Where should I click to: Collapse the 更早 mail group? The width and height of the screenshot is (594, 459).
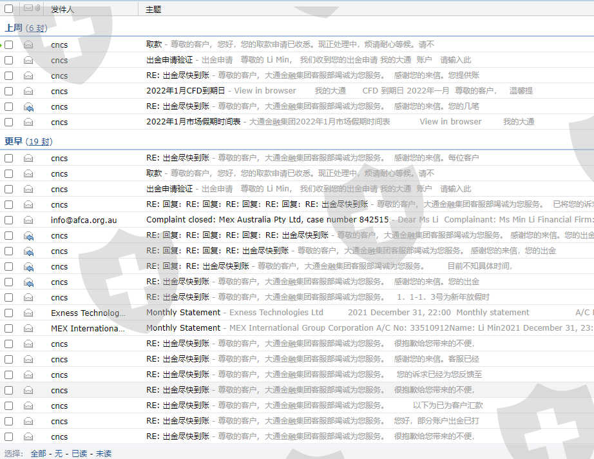click(13, 142)
